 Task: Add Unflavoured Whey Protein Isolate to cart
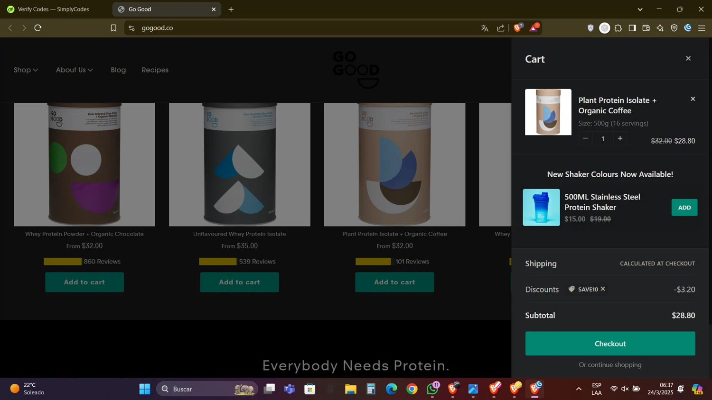click(x=239, y=282)
